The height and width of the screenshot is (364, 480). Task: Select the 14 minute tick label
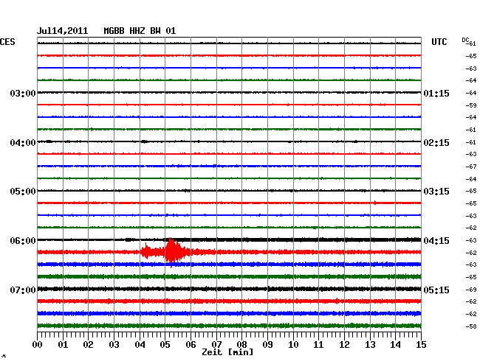point(395,345)
